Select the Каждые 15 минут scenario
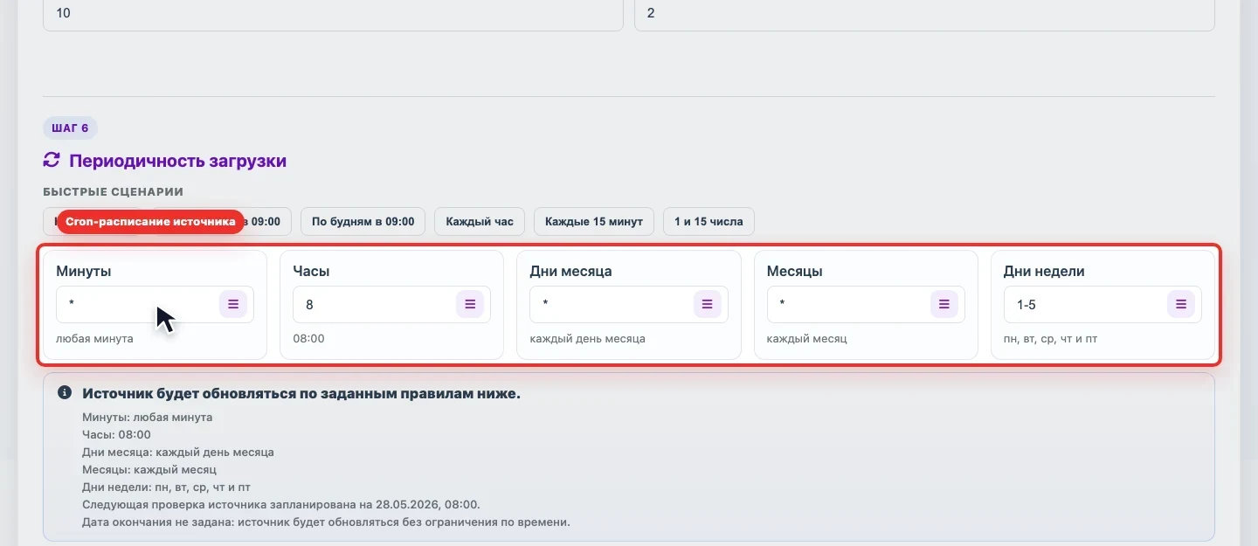The height and width of the screenshot is (546, 1258). click(x=594, y=221)
